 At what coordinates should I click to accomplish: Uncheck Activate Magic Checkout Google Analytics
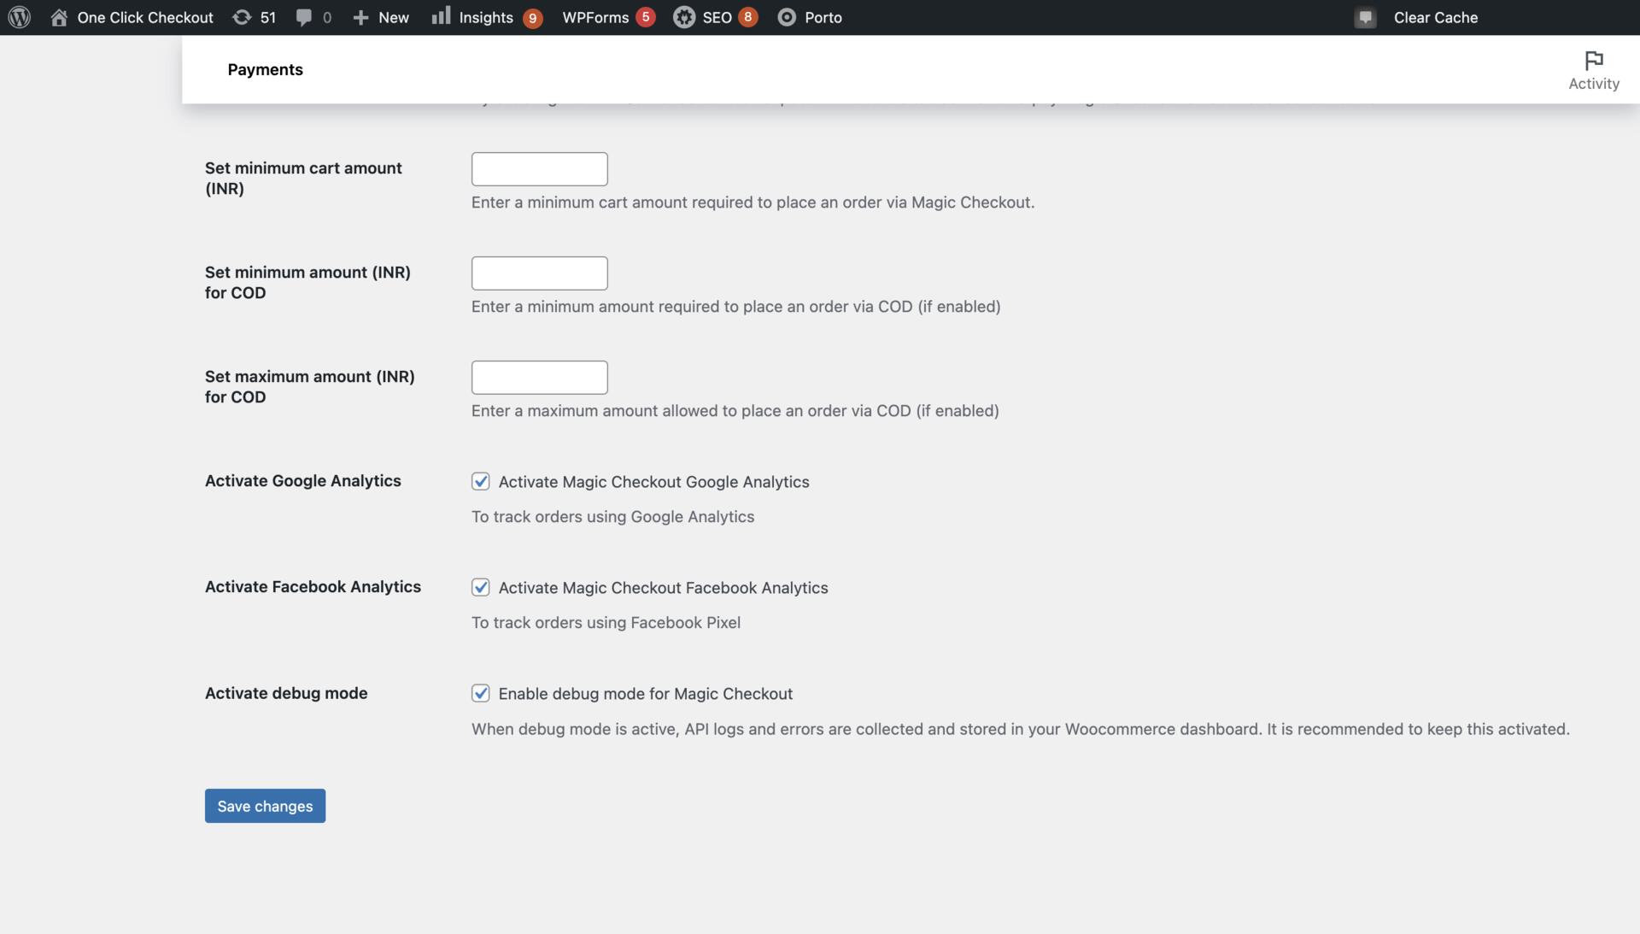[481, 481]
